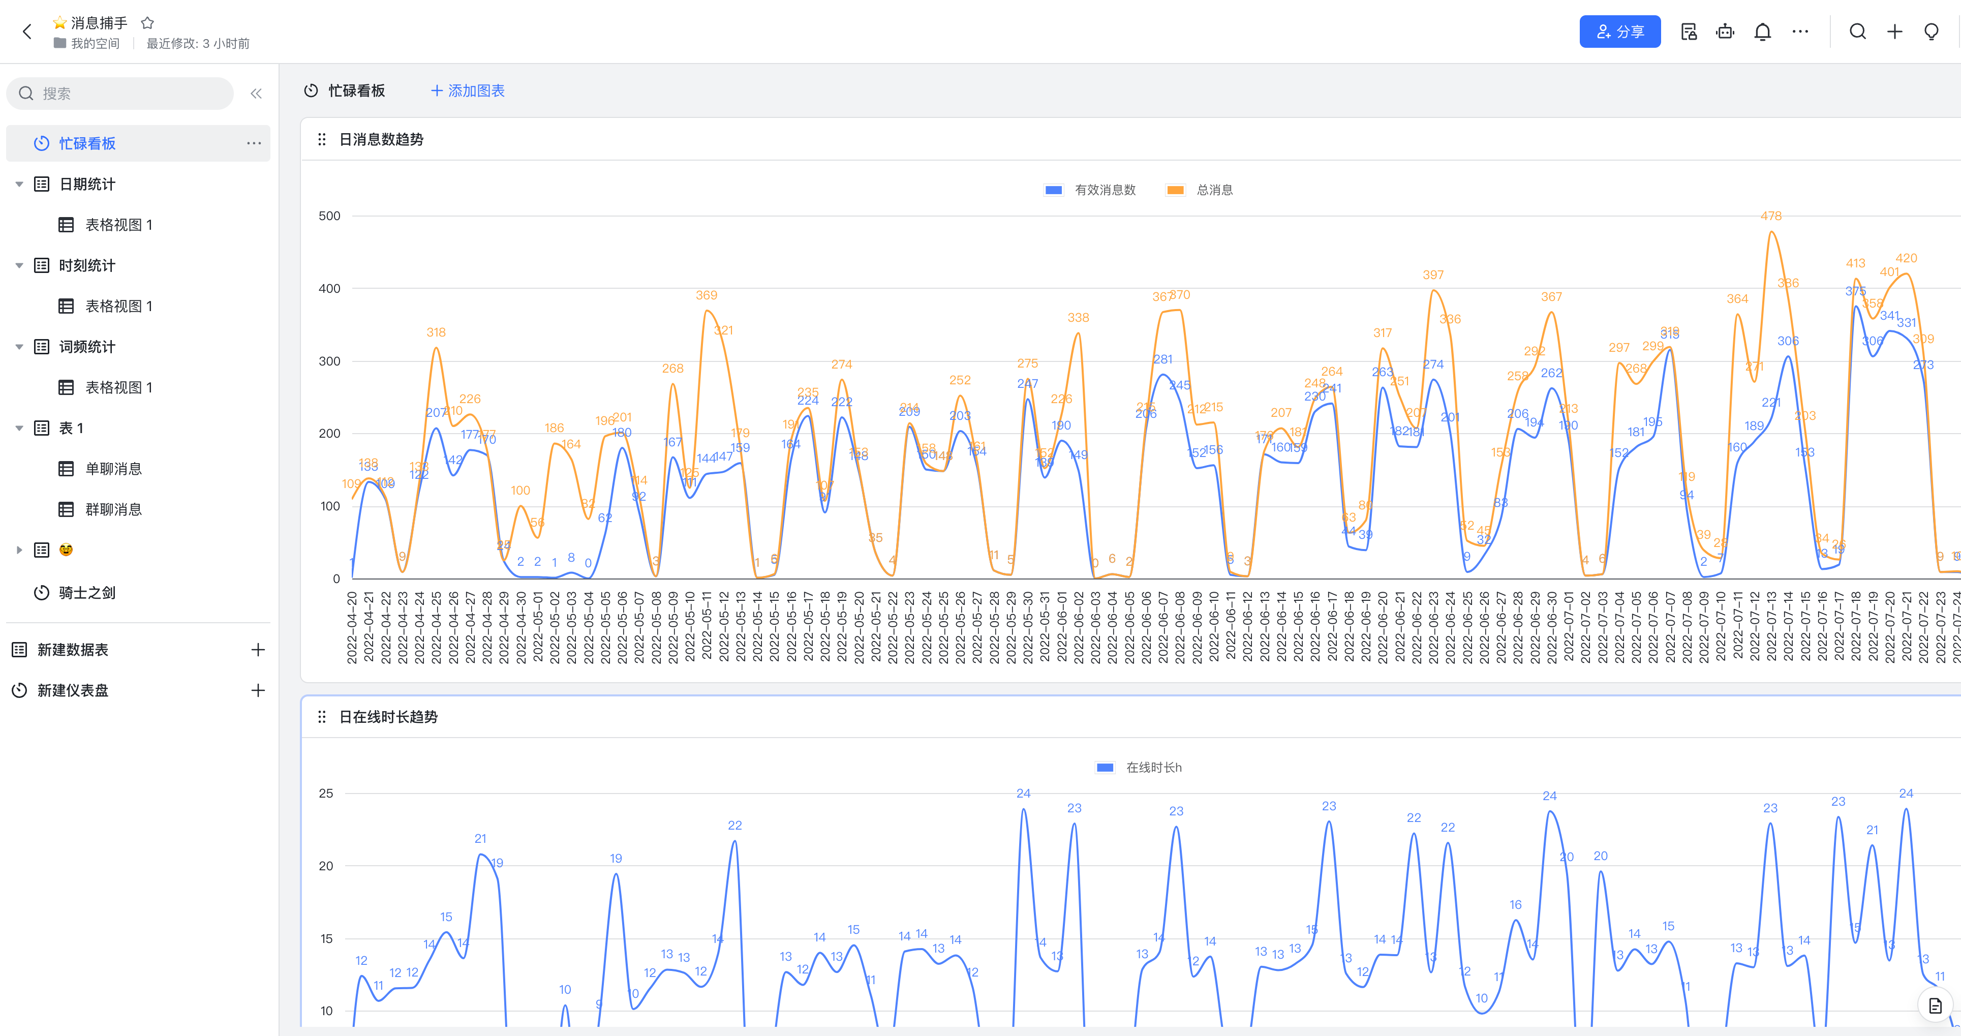Open the permissions document-lock icon
1961x1036 pixels.
pyautogui.click(x=1689, y=32)
